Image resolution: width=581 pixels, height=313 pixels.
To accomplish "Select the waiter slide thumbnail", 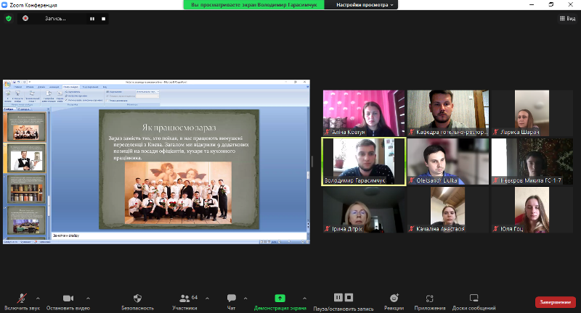I will [x=26, y=158].
